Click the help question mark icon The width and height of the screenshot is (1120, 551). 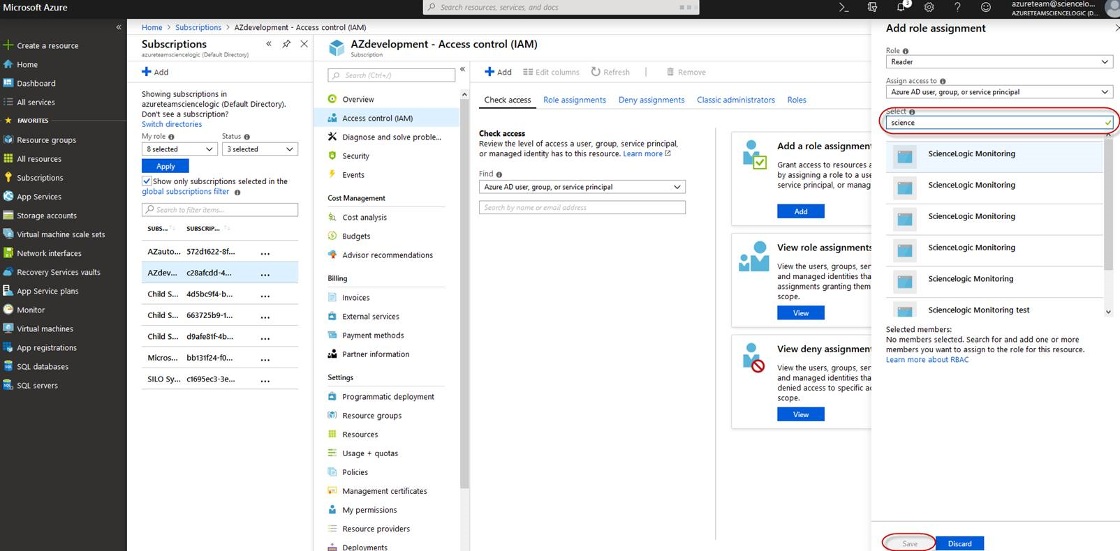(x=957, y=7)
